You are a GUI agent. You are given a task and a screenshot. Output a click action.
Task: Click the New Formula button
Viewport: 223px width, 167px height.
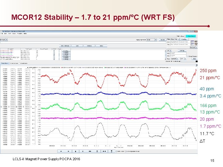coord(65,46)
